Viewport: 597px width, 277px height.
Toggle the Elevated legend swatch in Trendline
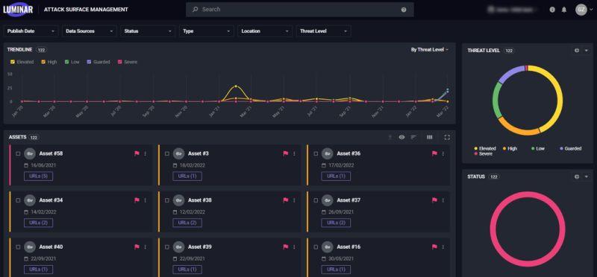tap(13, 62)
